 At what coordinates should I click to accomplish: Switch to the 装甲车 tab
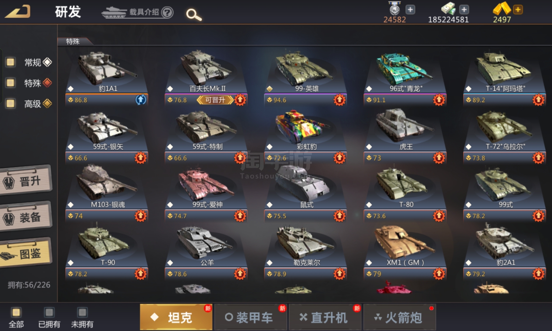point(251,317)
